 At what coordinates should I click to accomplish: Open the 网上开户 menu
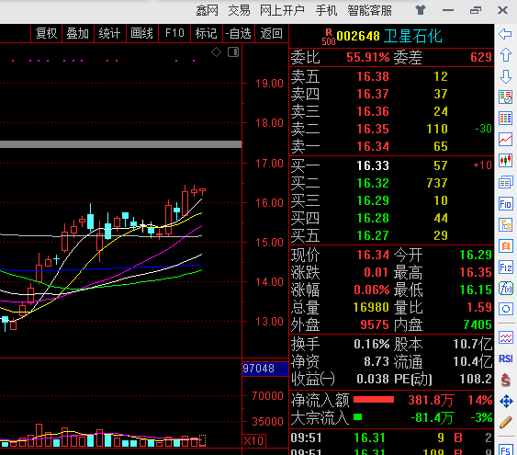click(x=282, y=10)
